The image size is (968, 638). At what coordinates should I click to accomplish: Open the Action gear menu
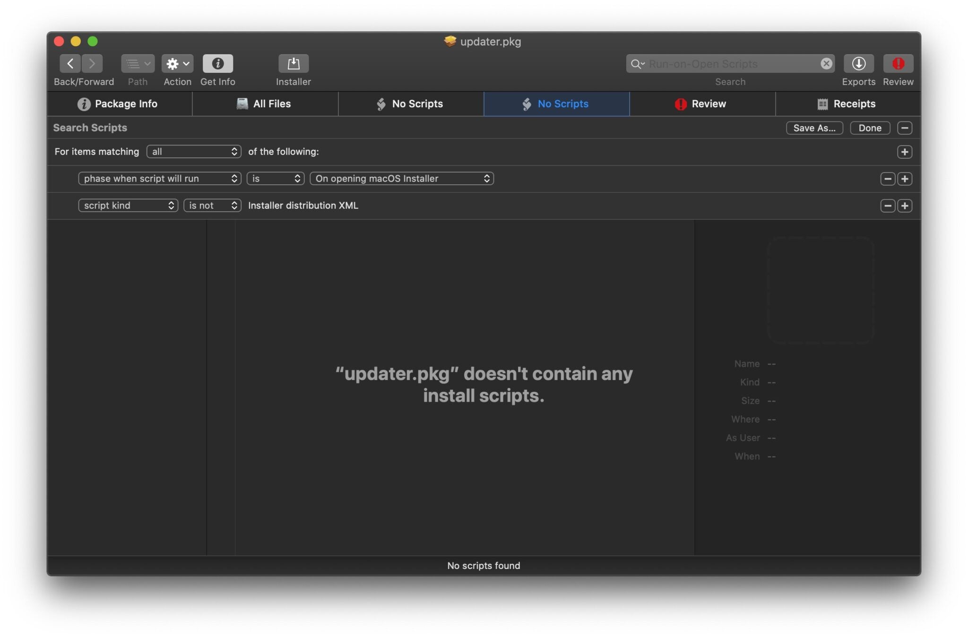click(x=177, y=63)
